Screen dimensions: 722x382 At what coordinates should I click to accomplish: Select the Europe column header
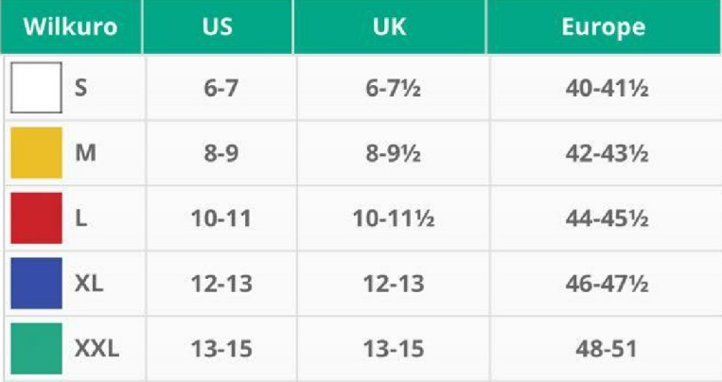point(604,26)
